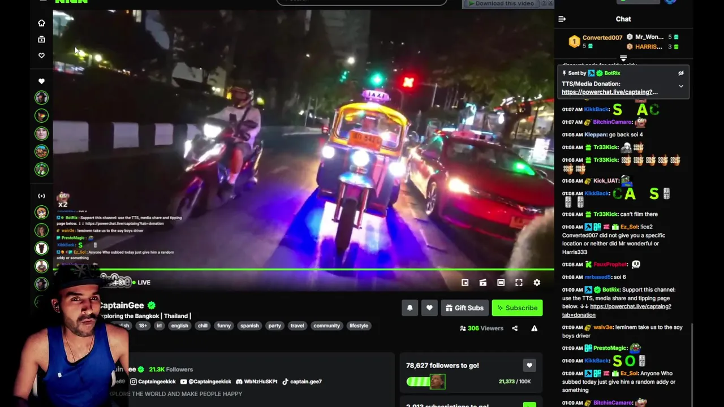Viewport: 724px width, 407px height.
Task: Click the Chat panel title
Action: click(623, 19)
